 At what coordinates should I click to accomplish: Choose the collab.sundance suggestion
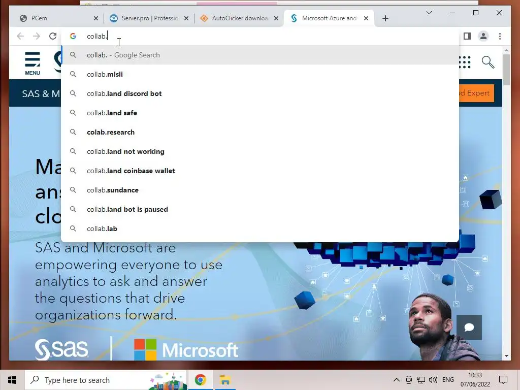261,190
